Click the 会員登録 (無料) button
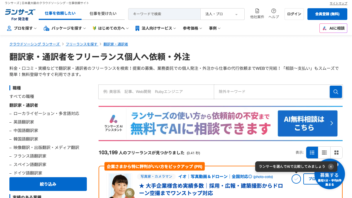 click(x=327, y=14)
